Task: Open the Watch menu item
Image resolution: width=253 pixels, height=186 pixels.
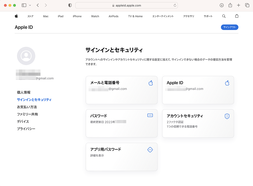Action: (x=95, y=16)
